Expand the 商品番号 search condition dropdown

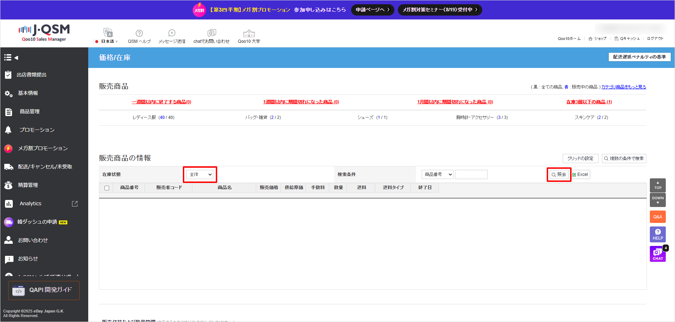point(437,174)
